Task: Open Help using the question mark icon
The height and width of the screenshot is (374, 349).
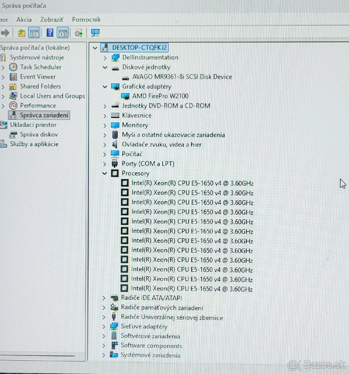Action: [50, 32]
